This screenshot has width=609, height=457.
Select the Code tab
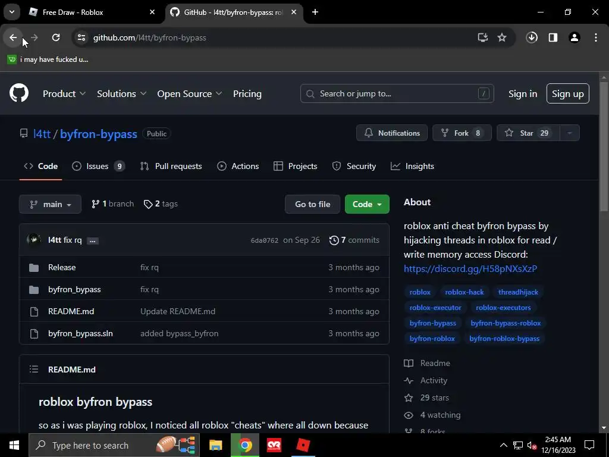[x=41, y=167]
